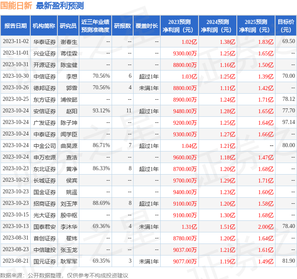Viewport: 297px width, 279px height.
Task: Click the 8780.00万 forecast value
Action: [185, 238]
